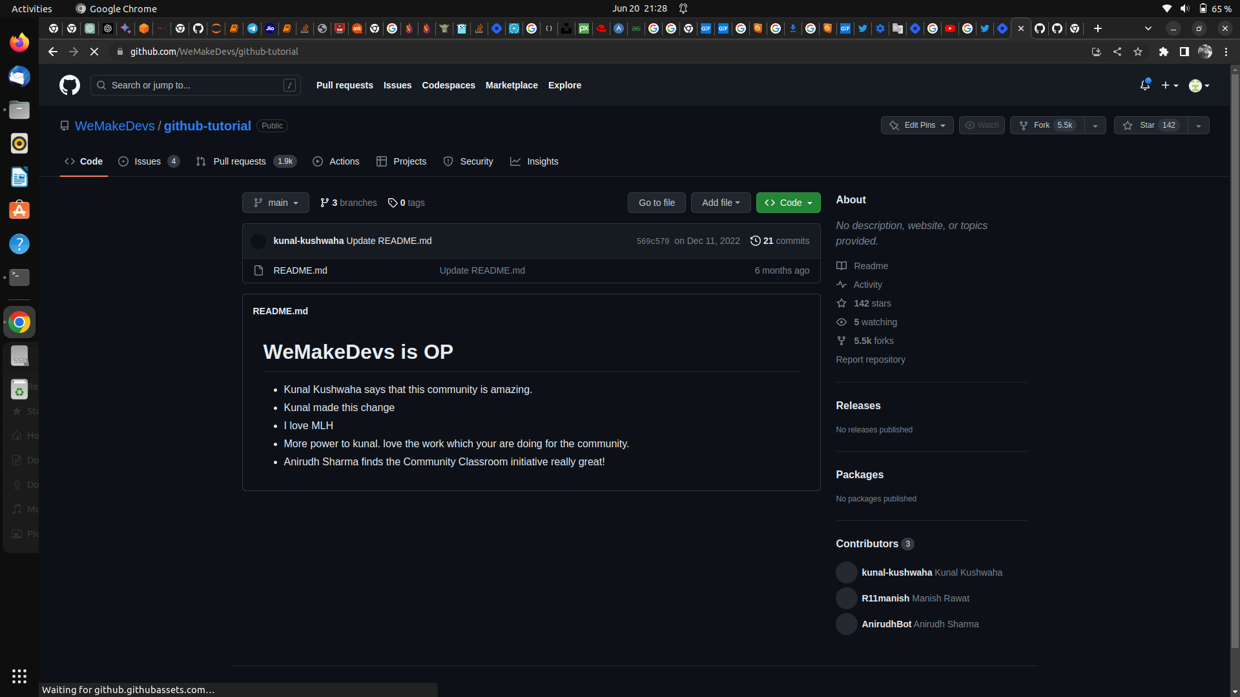
Task: Expand the Add file dropdown
Action: tap(721, 203)
